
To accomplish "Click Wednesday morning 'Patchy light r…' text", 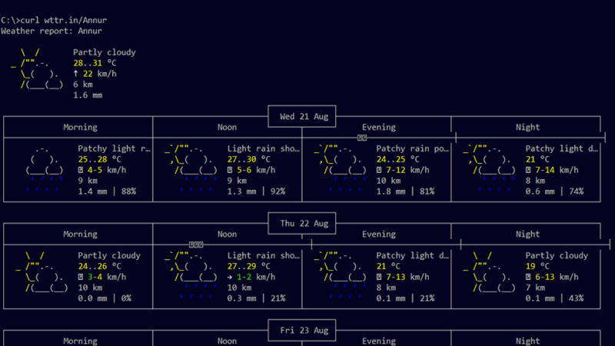I will pyautogui.click(x=114, y=148).
